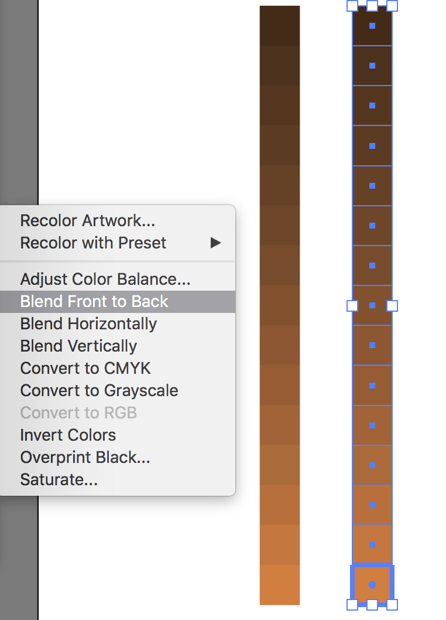The width and height of the screenshot is (446, 620).
Task: Select Blend Front to Back
Action: pos(94,301)
